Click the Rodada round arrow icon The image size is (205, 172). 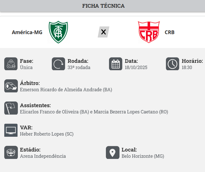tap(59, 64)
